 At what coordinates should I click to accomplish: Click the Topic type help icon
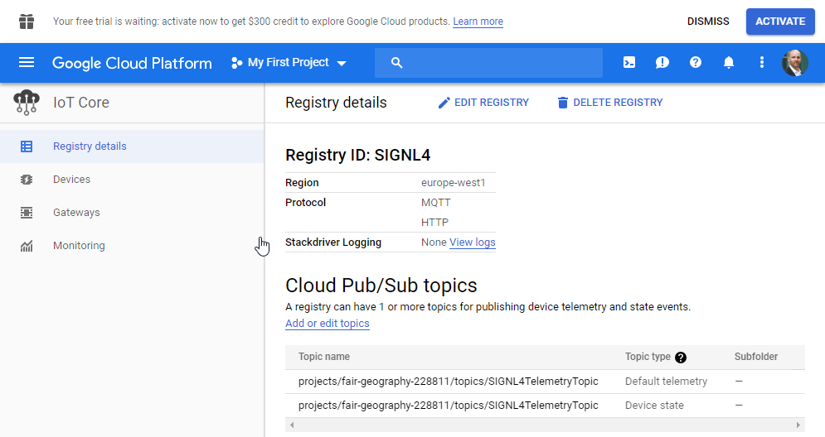(680, 358)
